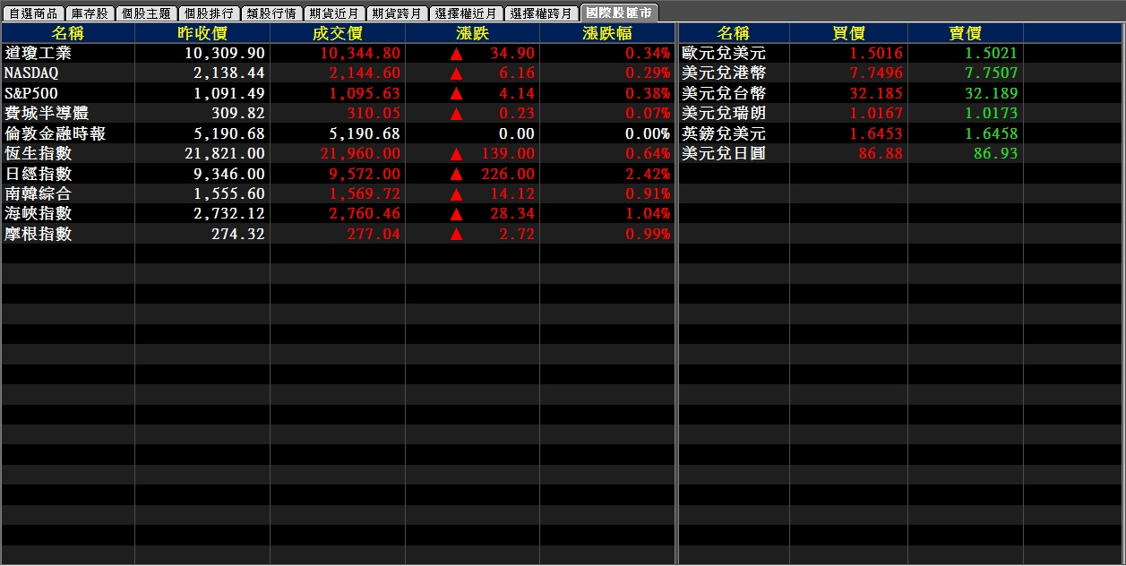Click the 0.07% change percentage
This screenshot has height=566, width=1126.
coord(649,114)
